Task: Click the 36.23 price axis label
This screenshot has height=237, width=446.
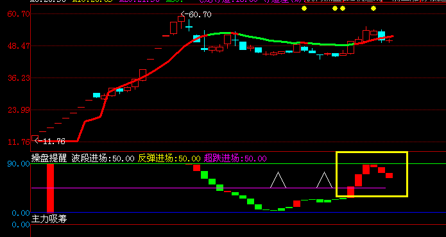Action: pos(19,78)
